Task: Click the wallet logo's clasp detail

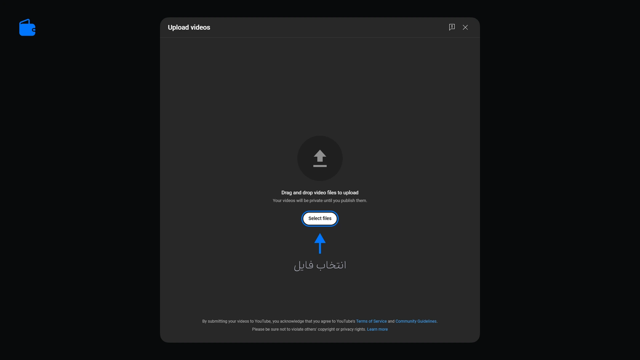Action: [34, 30]
